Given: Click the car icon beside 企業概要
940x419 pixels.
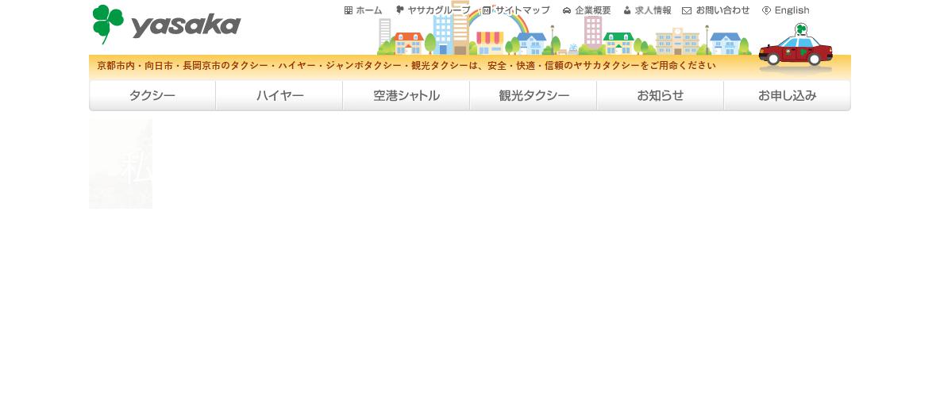Looking at the screenshot, I should pyautogui.click(x=567, y=10).
